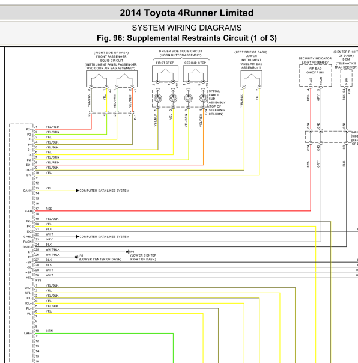Click the 2014 Toyota 4Runner Limited title
This screenshot has height=363, width=358.
point(187,13)
